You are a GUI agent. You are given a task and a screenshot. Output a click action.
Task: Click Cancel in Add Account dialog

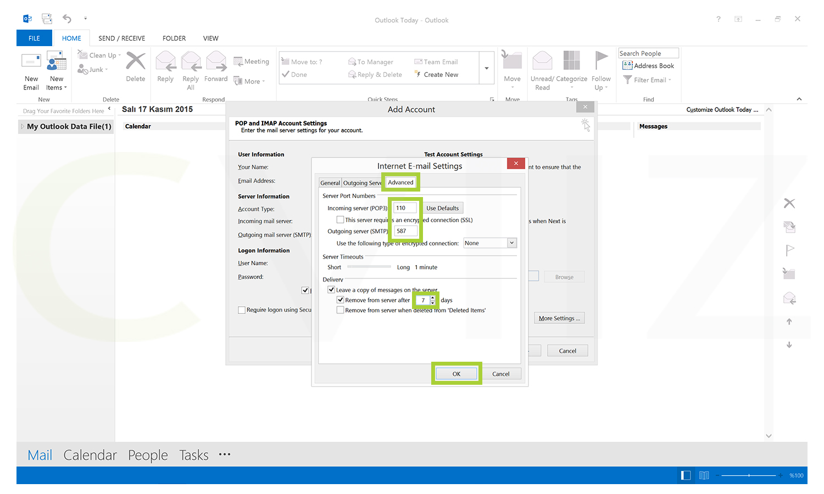click(x=567, y=351)
